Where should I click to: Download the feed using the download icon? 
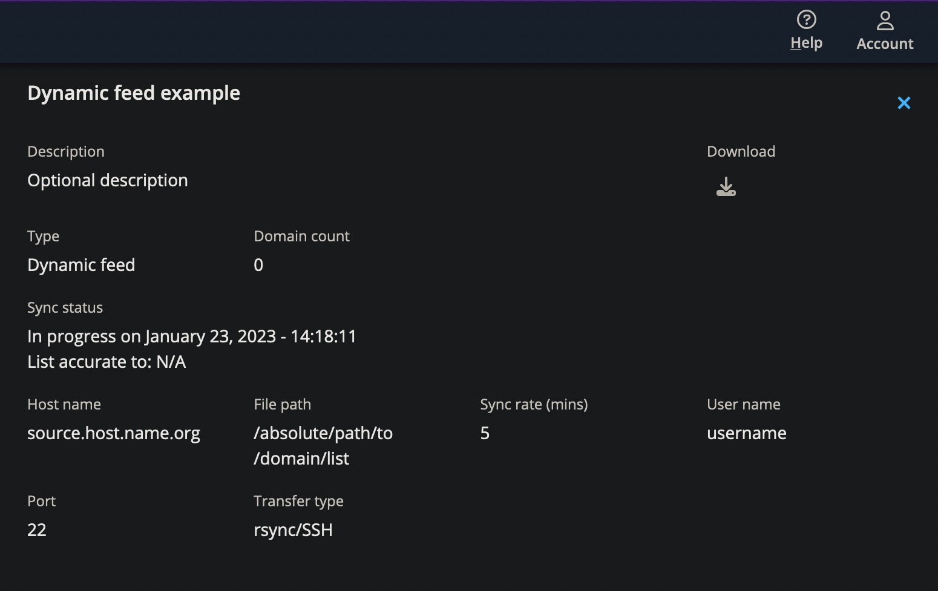pyautogui.click(x=726, y=187)
